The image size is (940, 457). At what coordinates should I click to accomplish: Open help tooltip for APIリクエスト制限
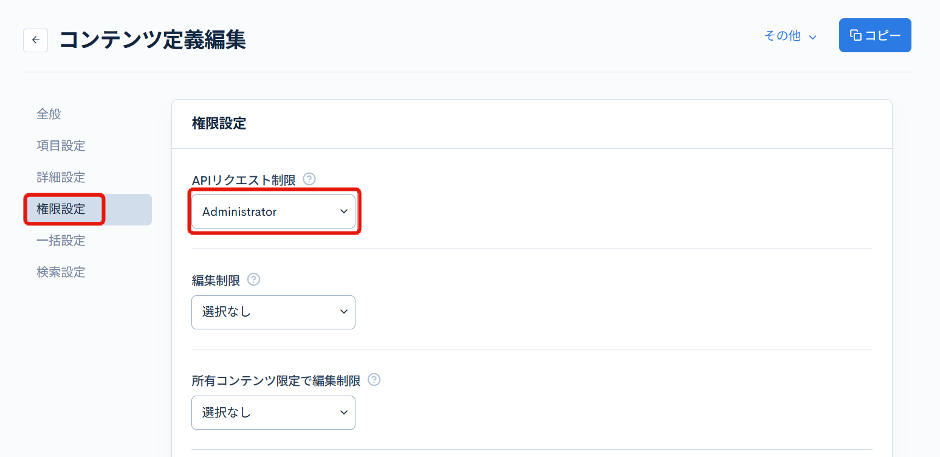309,179
